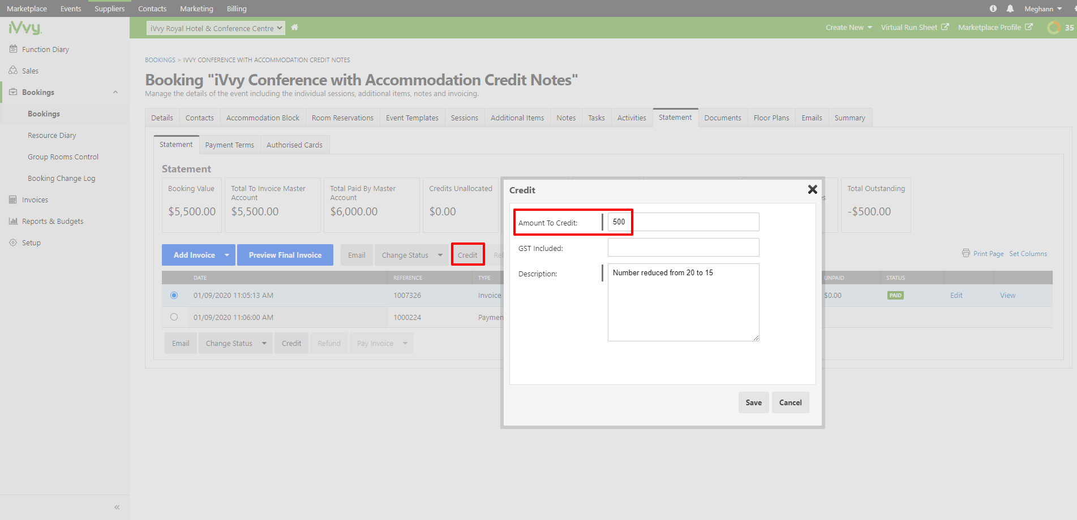Switch to the Summary tab
1077x520 pixels.
coord(849,118)
